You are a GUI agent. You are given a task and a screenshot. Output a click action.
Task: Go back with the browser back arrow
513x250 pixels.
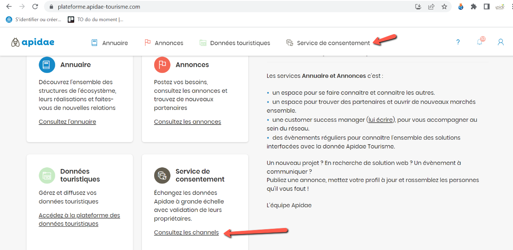coord(9,7)
